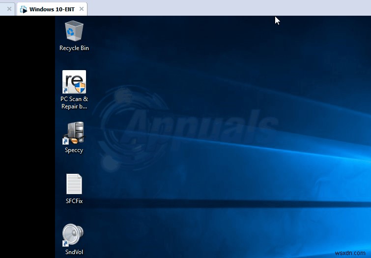Select the Recycle Bin desktop icon

(x=74, y=31)
